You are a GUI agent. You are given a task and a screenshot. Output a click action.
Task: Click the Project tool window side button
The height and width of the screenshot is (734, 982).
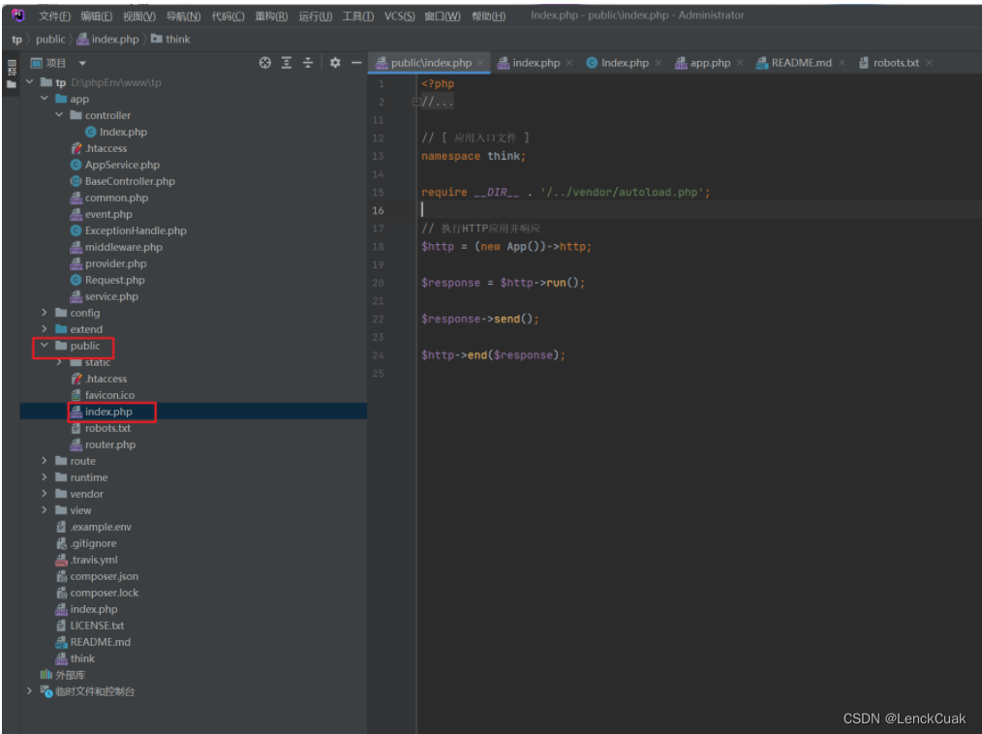click(12, 74)
